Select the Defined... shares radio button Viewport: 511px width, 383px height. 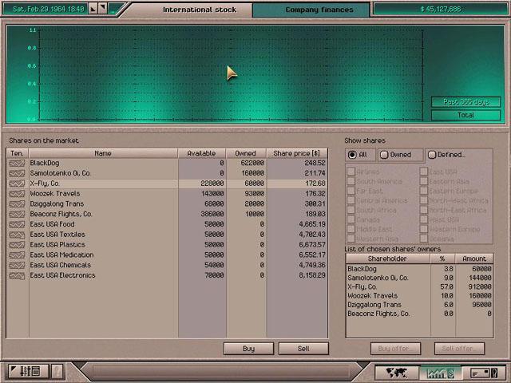(x=432, y=155)
